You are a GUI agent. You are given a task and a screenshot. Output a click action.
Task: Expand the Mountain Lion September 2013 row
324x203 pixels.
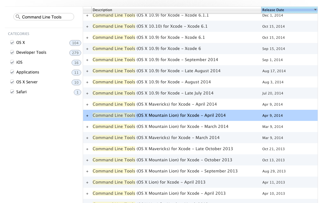87,171
